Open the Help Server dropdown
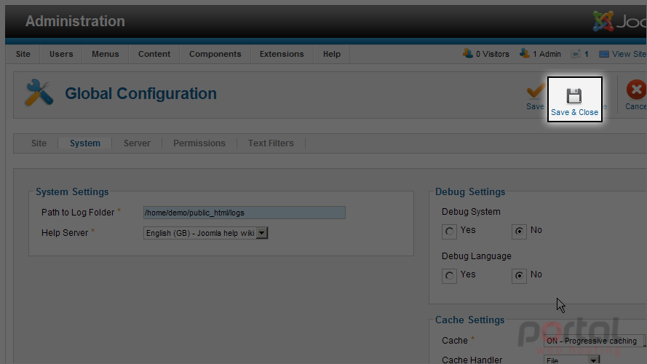 205,233
